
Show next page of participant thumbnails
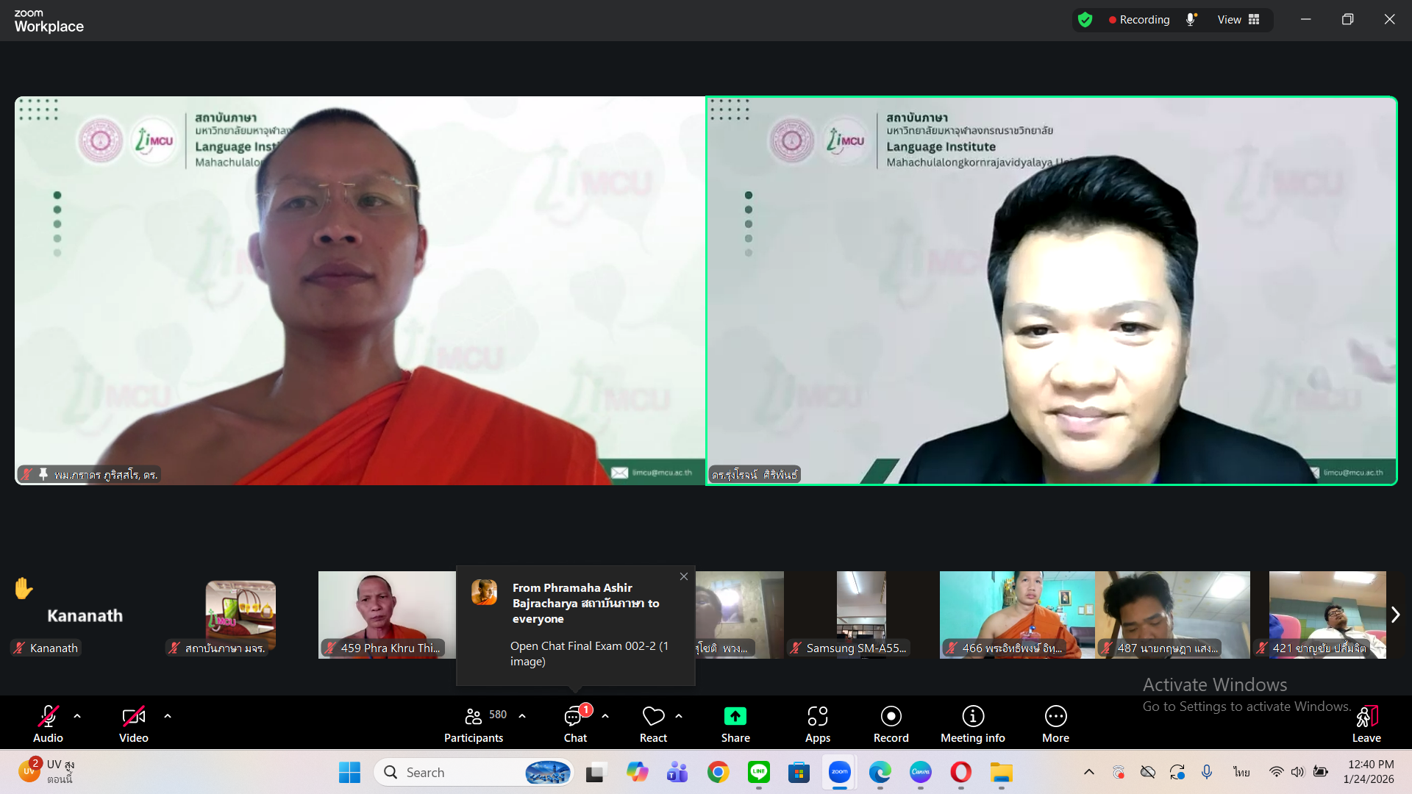pyautogui.click(x=1395, y=615)
